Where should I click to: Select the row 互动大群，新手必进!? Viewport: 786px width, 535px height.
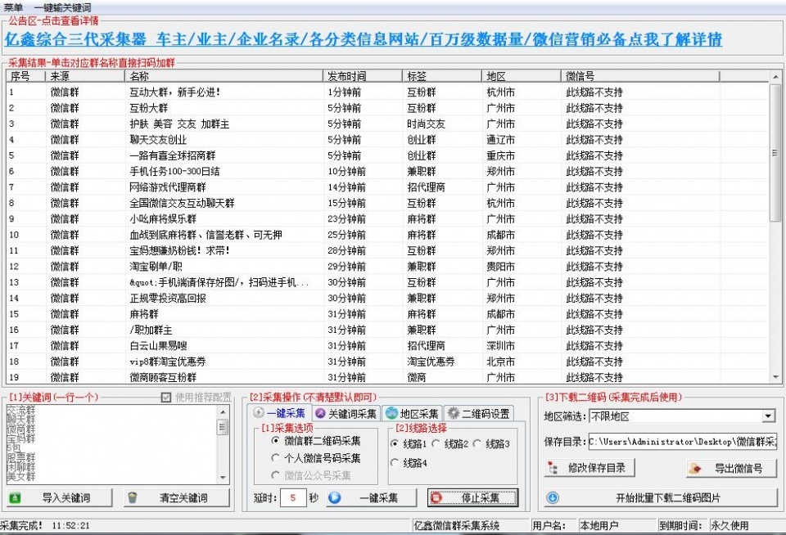click(387, 92)
